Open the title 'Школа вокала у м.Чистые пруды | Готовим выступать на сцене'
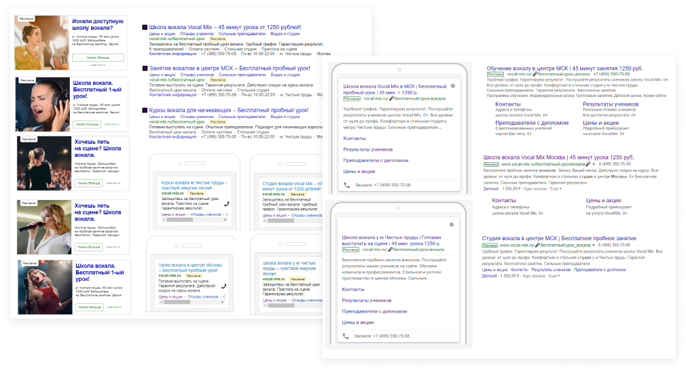 [x=391, y=240]
